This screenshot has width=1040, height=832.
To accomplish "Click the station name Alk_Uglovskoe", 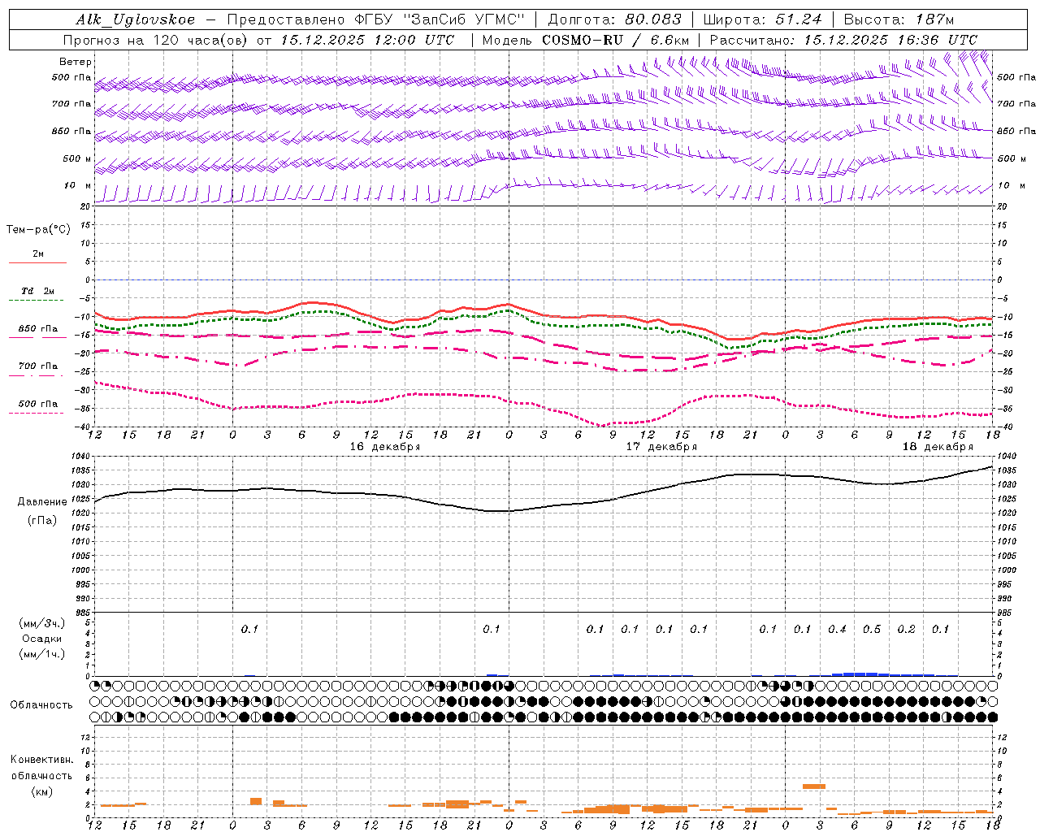I will coord(136,19).
